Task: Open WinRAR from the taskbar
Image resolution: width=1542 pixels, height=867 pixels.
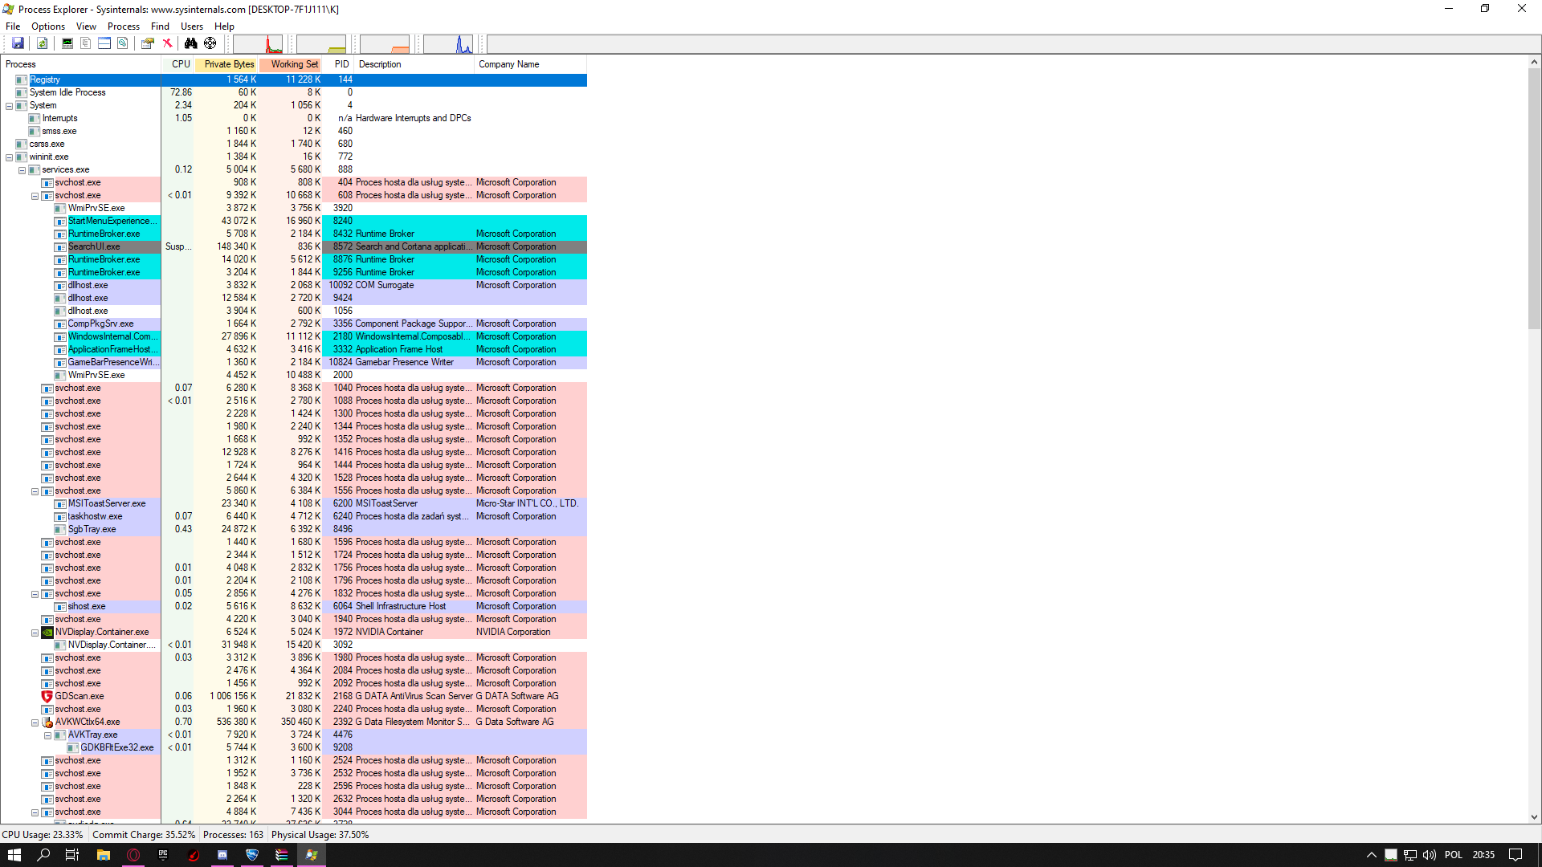Action: [282, 855]
